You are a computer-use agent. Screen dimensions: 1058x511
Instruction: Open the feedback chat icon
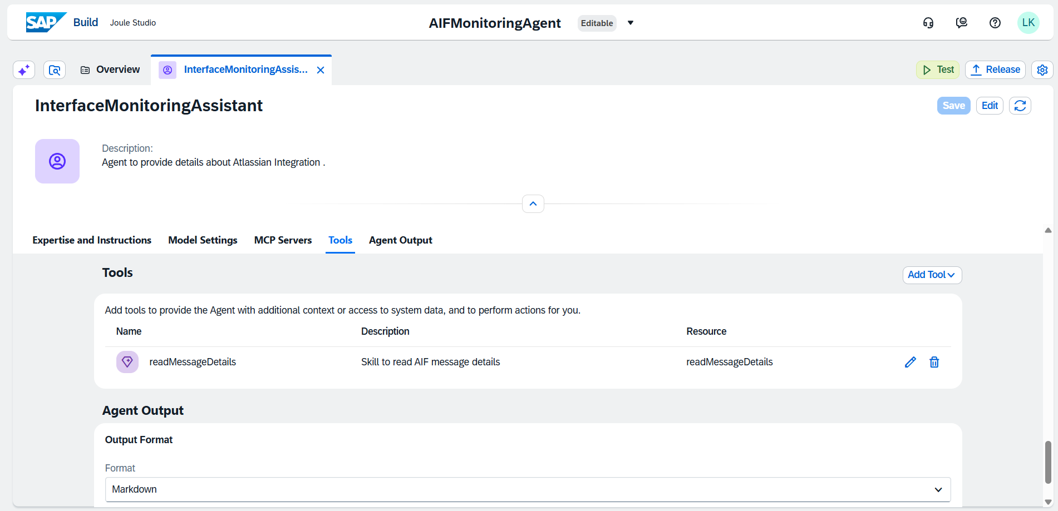pyautogui.click(x=962, y=23)
